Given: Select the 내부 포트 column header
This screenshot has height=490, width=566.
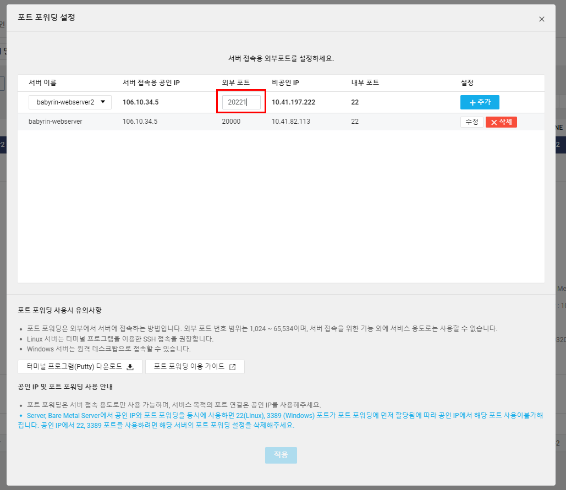Looking at the screenshot, I should click(x=365, y=82).
